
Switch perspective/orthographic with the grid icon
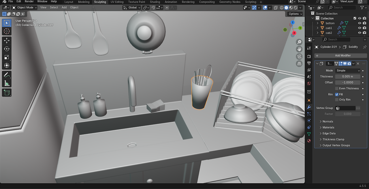tap(299, 63)
